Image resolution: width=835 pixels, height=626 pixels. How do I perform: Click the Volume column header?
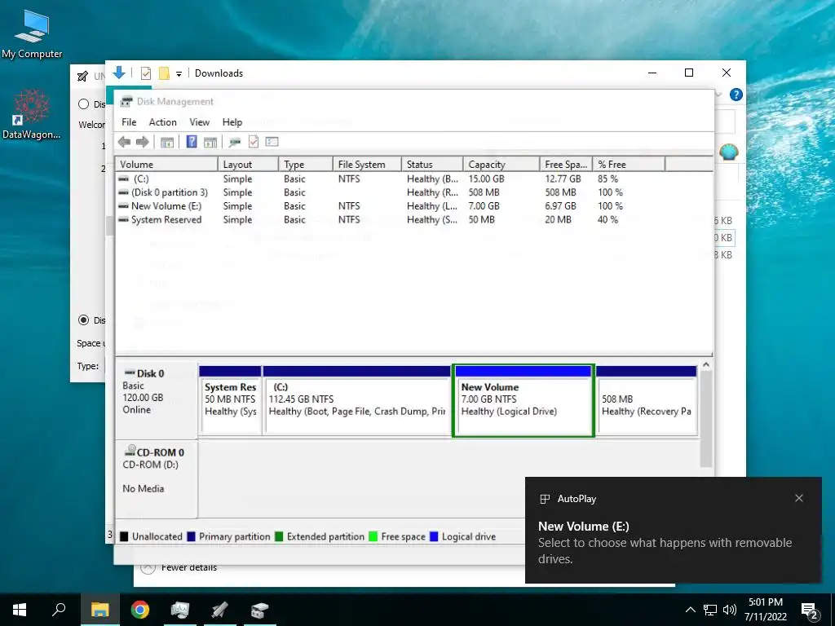tap(166, 165)
